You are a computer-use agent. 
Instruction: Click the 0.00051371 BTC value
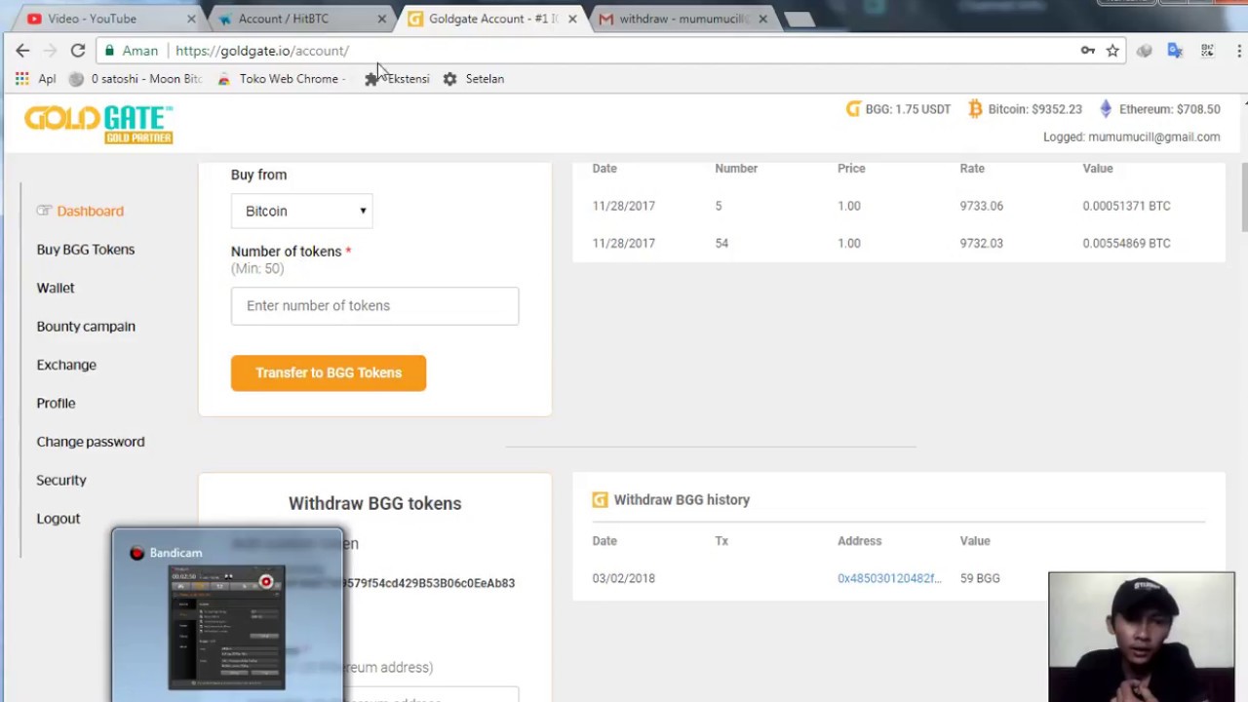(x=1126, y=207)
